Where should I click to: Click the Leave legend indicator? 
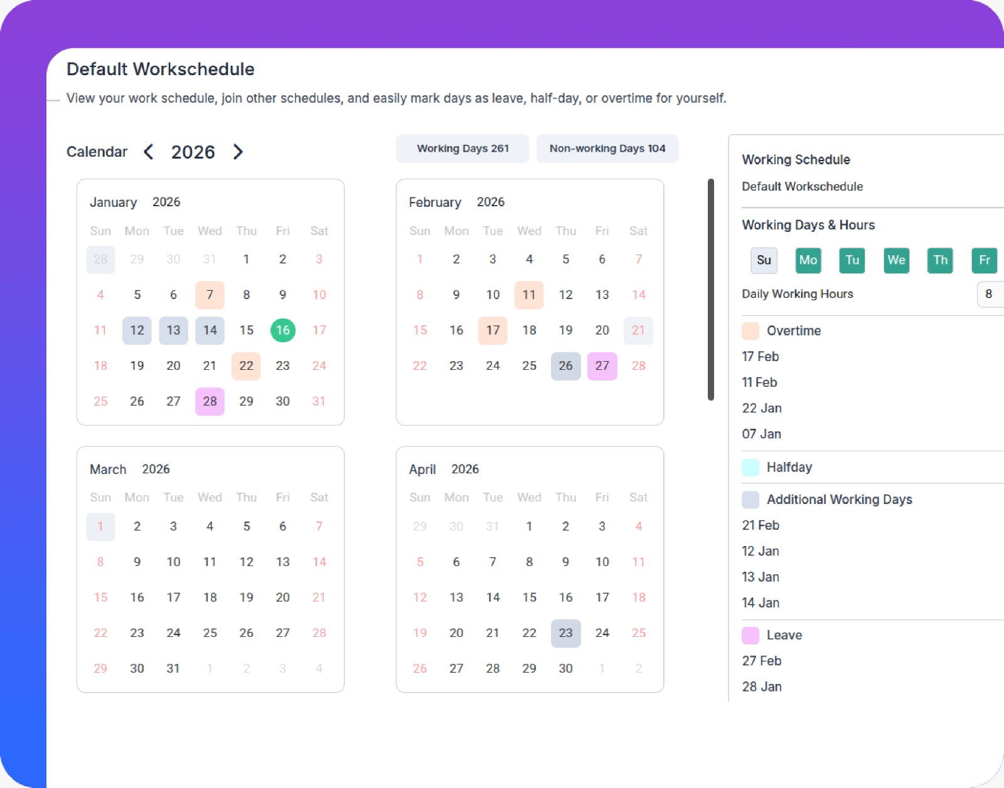pos(750,634)
